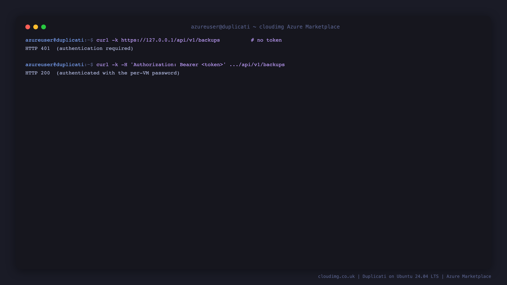Click the yellow minimize window dot

click(x=36, y=27)
